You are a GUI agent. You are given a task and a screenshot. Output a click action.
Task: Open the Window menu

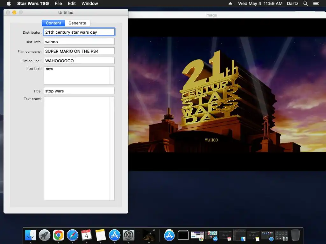click(x=89, y=3)
